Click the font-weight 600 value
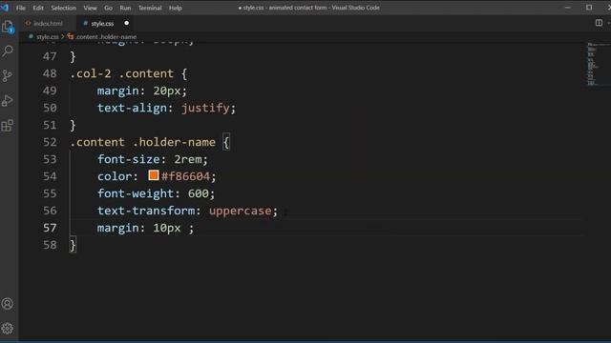This screenshot has height=343, width=611. (x=198, y=193)
